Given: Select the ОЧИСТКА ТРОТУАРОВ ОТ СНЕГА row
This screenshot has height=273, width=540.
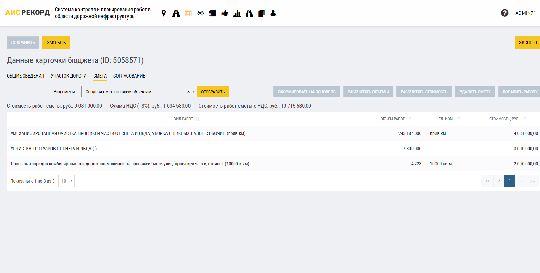Looking at the screenshot, I should [273, 149].
